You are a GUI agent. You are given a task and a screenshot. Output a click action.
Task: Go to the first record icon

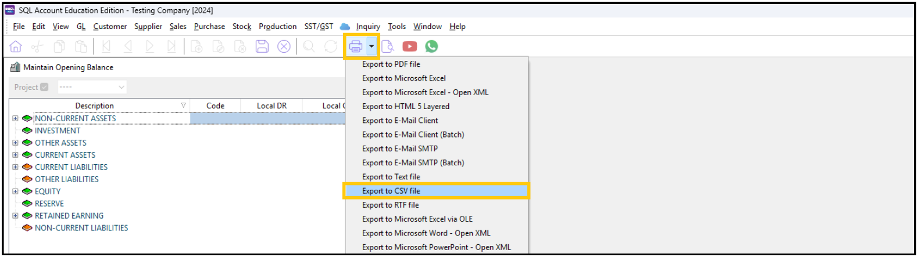(x=106, y=46)
